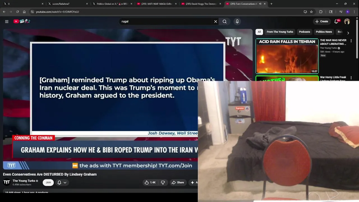This screenshot has height=202, width=359.
Task: Open YouTube notifications bell
Action: [x=336, y=21]
